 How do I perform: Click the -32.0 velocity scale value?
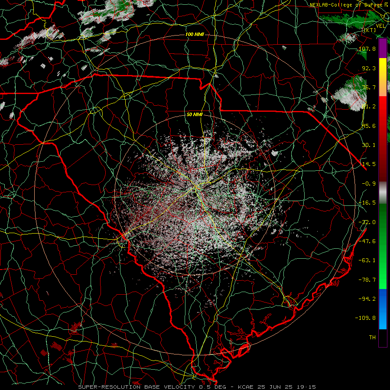tap(367, 222)
